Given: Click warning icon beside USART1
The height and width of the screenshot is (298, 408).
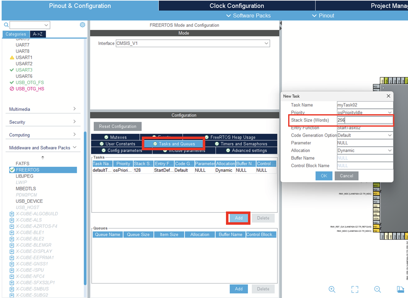Looking at the screenshot, I should click(12, 58).
